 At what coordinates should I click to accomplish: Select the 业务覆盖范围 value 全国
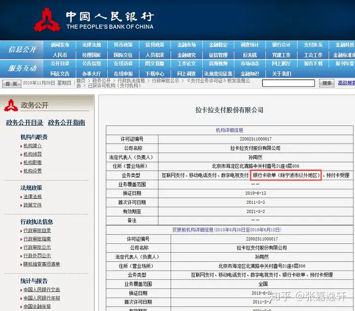click(x=263, y=284)
